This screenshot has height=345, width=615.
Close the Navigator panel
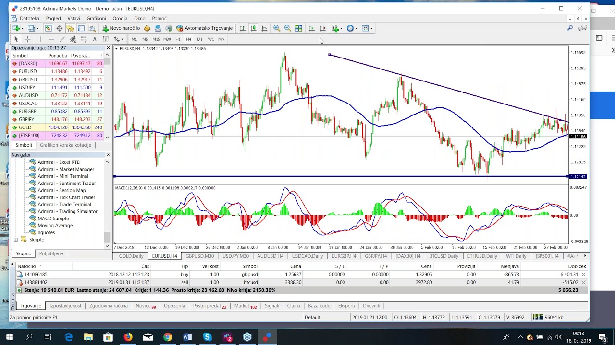click(108, 155)
